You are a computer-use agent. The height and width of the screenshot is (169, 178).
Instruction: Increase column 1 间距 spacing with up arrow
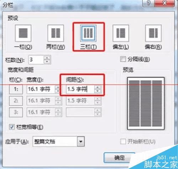(98, 87)
